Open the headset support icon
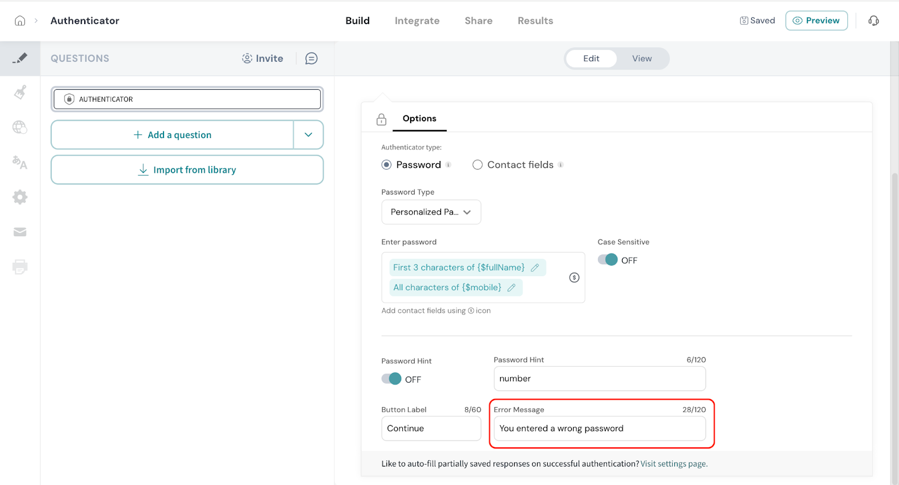899x485 pixels. point(873,21)
